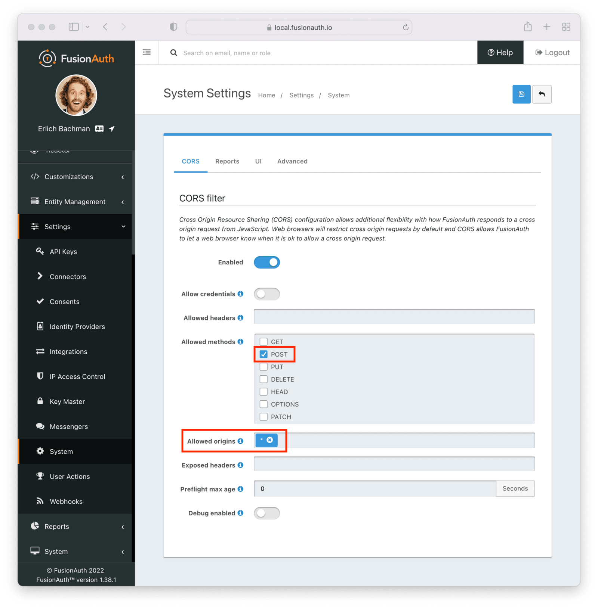The width and height of the screenshot is (598, 608).
Task: Open Integrations in the sidebar
Action: coord(75,351)
